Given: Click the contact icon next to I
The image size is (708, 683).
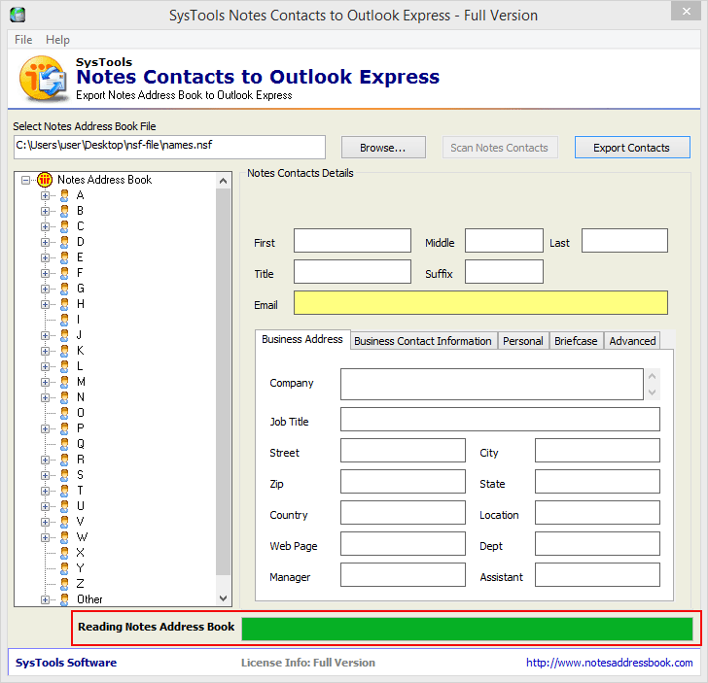Looking at the screenshot, I should point(64,320).
